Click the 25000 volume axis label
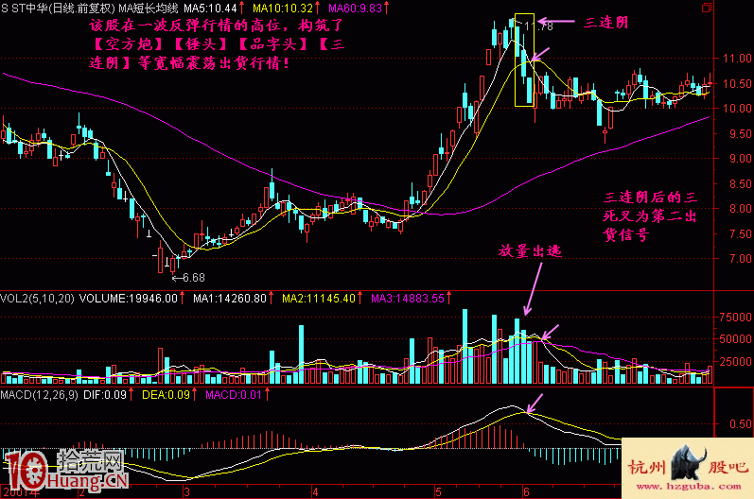 pyautogui.click(x=735, y=361)
